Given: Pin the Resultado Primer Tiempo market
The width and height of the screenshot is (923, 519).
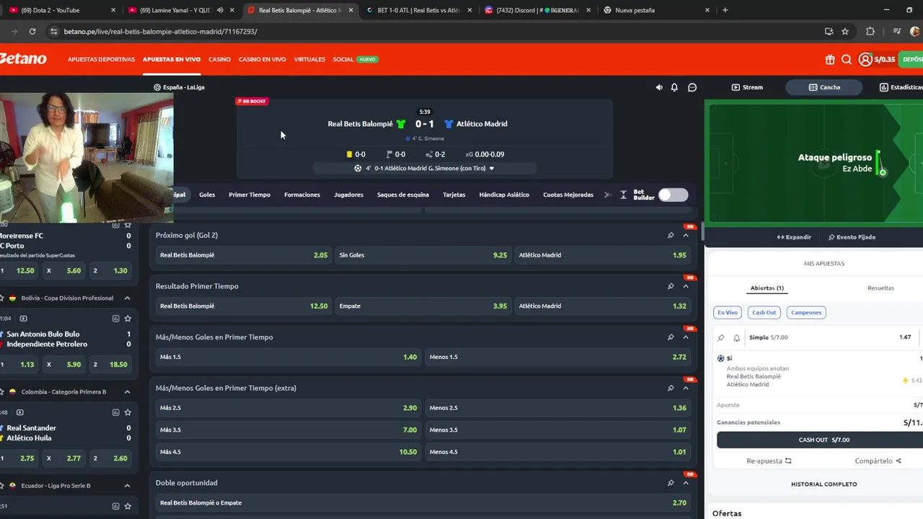Looking at the screenshot, I should [671, 286].
